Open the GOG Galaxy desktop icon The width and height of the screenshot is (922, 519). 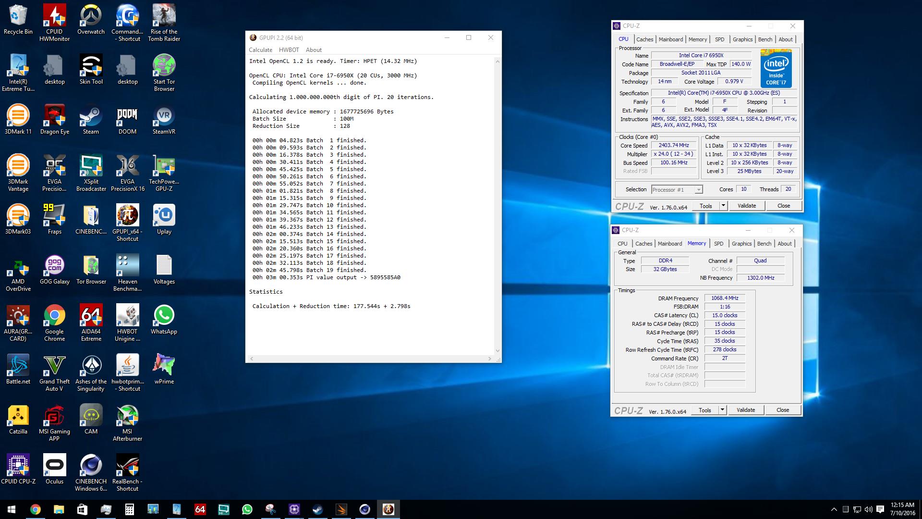point(54,270)
